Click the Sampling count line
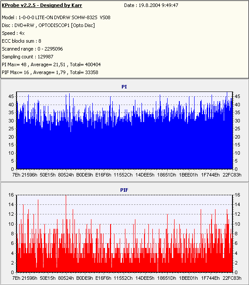 click(x=27, y=57)
